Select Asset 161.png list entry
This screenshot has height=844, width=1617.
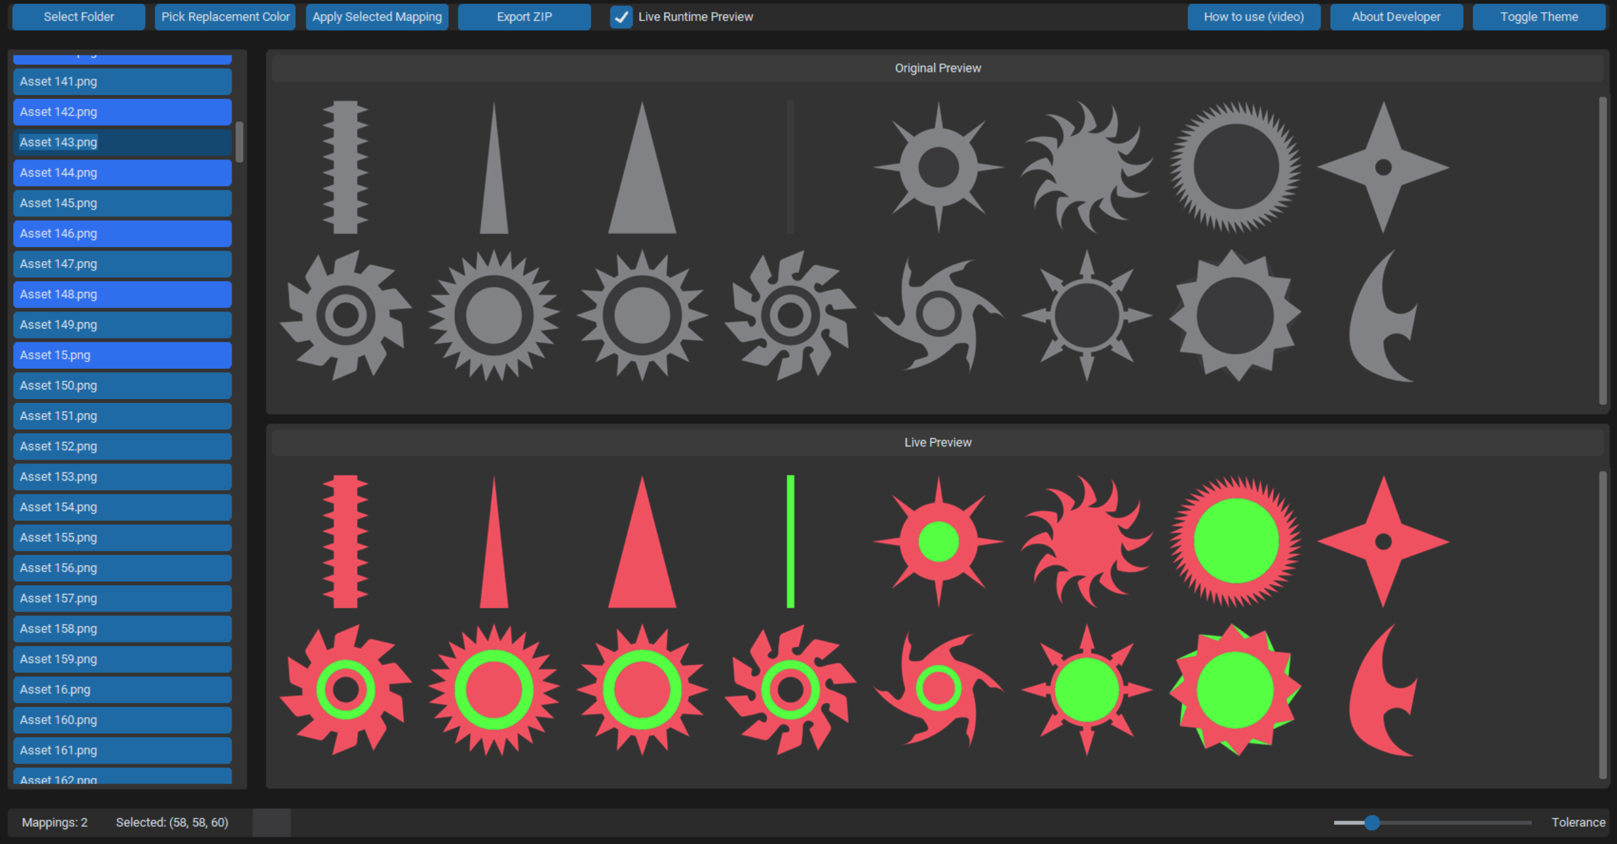[x=122, y=750]
